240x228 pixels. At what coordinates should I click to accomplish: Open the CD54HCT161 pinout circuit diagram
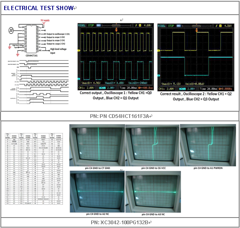point(39,38)
